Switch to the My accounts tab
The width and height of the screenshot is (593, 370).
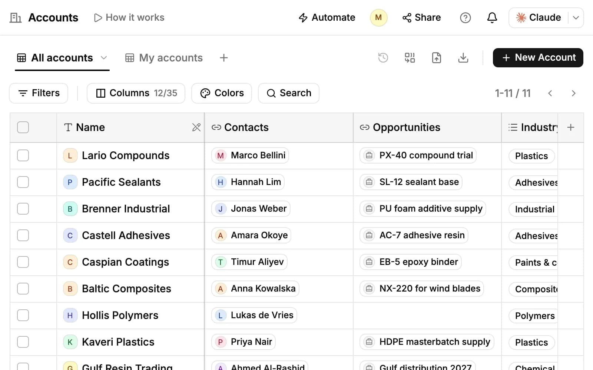tap(164, 58)
